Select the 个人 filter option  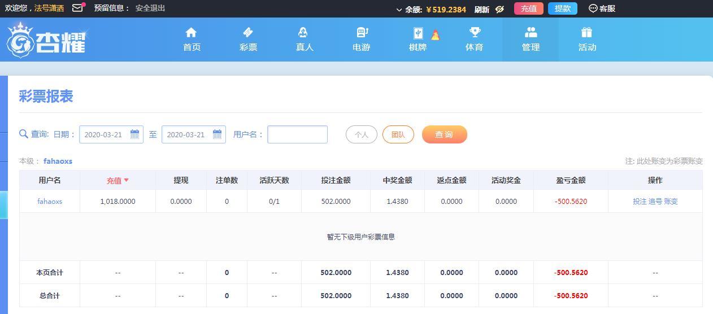pyautogui.click(x=362, y=134)
